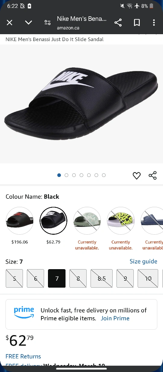Tap the share icon in browser toolbar
The width and height of the screenshot is (163, 372).
click(x=118, y=23)
